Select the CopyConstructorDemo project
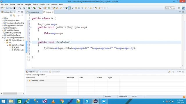This screenshot has height=104, width=186. [15, 25]
